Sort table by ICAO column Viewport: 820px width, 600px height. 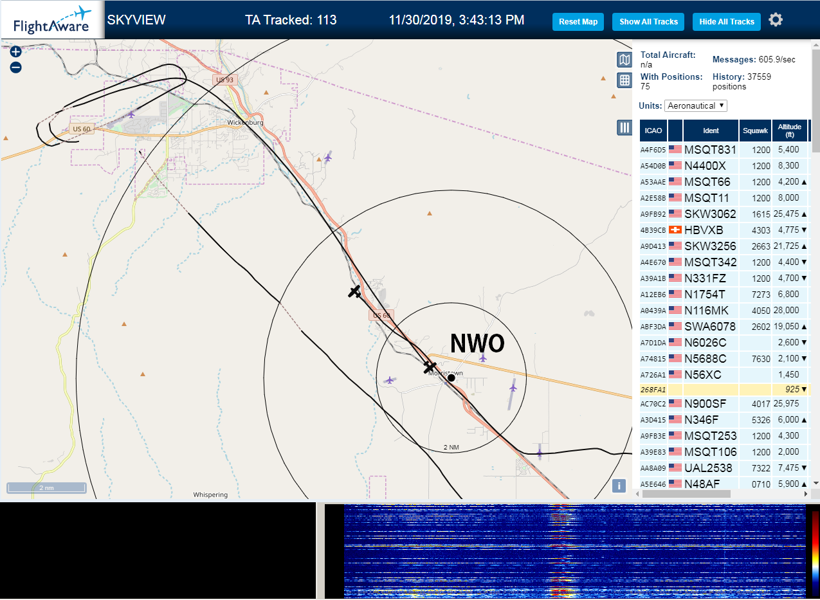pyautogui.click(x=653, y=131)
